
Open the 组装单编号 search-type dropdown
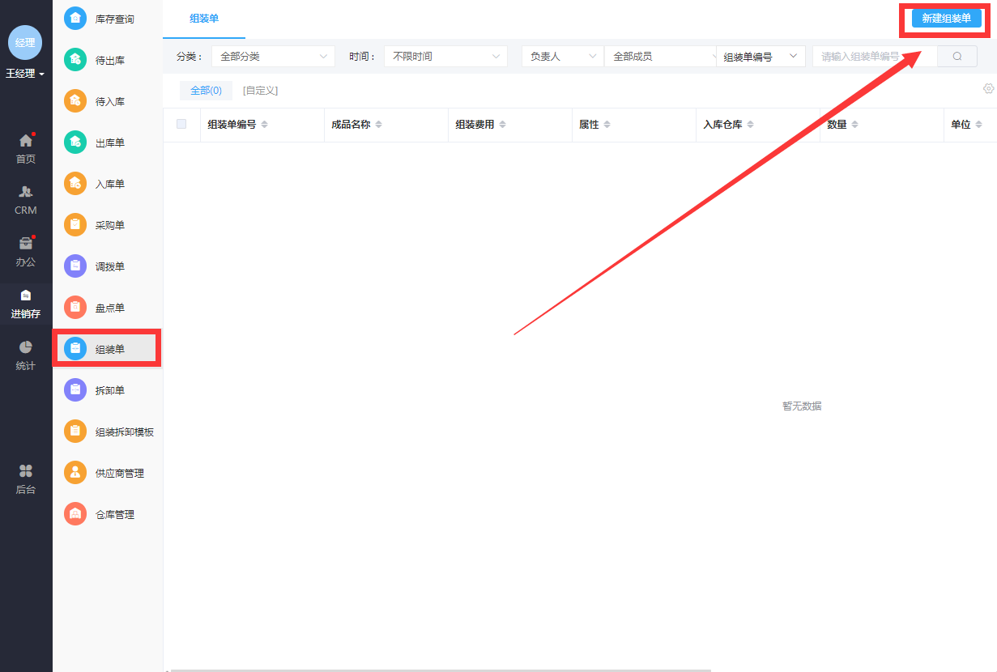pyautogui.click(x=761, y=57)
